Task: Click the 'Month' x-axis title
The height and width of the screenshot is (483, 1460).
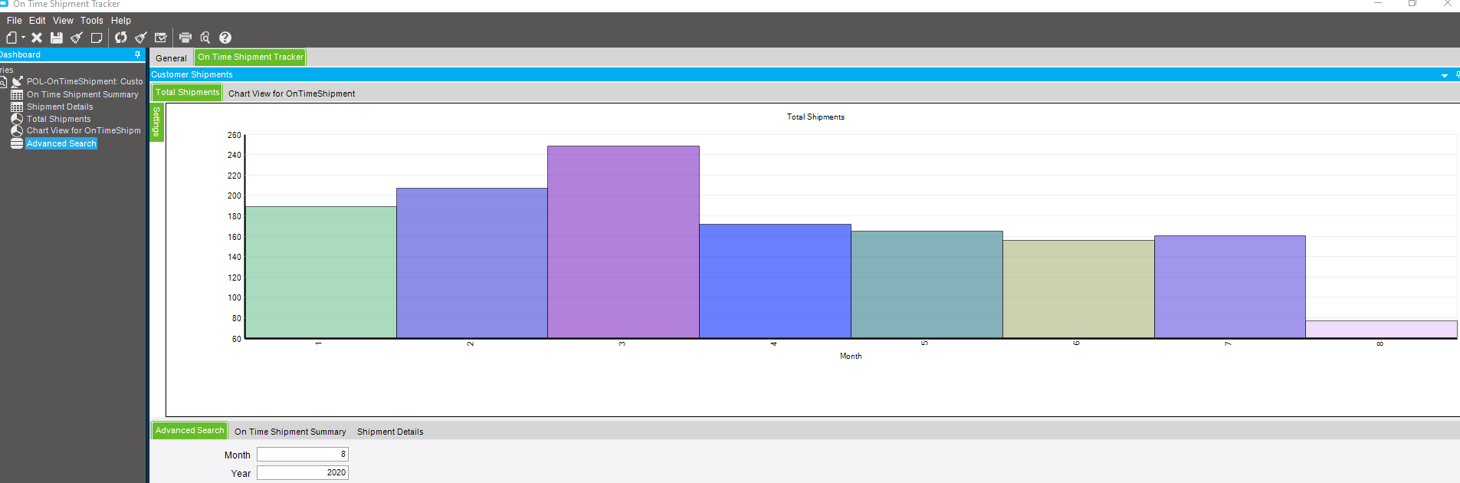Action: (851, 356)
